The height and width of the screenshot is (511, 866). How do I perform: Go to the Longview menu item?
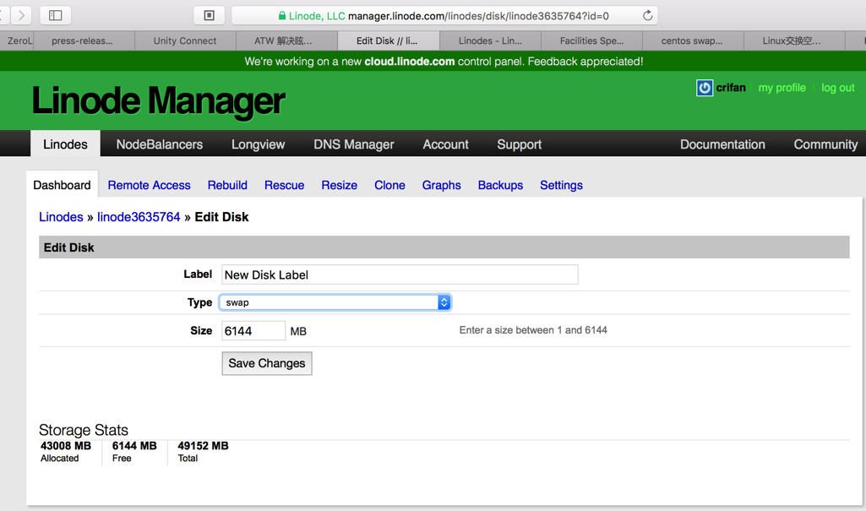[258, 144]
